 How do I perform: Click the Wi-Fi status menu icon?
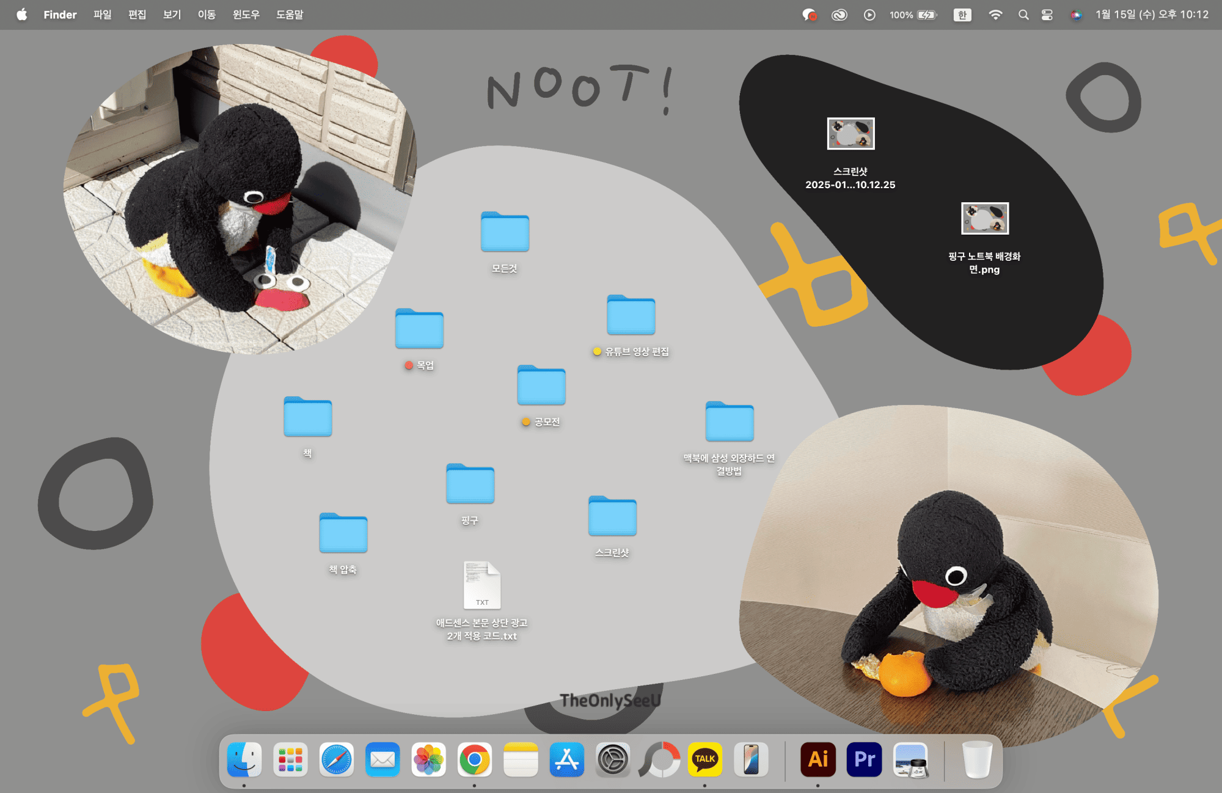tap(995, 15)
